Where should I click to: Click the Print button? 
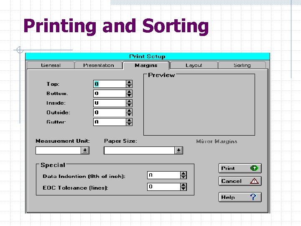coord(240,168)
